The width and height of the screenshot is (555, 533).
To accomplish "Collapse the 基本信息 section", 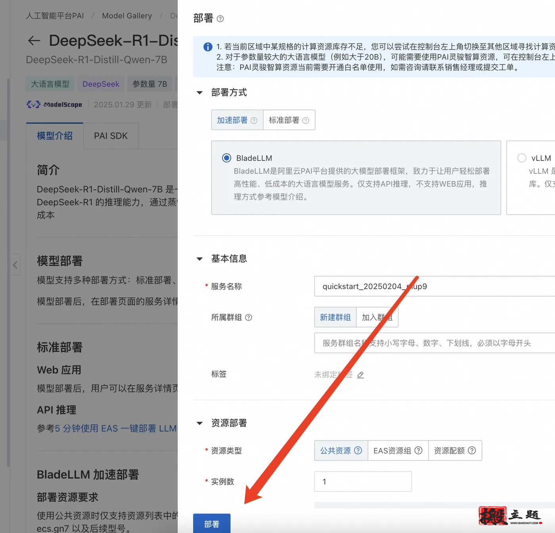I will [x=200, y=259].
